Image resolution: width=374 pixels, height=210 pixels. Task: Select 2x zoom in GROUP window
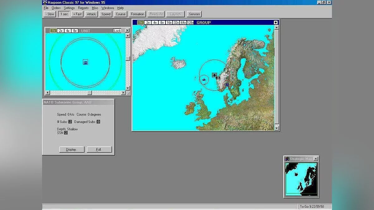coord(148,22)
